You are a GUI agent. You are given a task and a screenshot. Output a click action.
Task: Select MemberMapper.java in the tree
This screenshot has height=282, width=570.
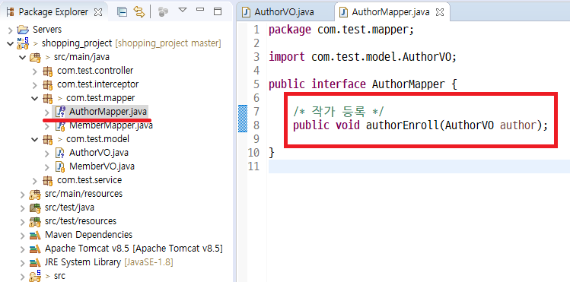pos(111,125)
